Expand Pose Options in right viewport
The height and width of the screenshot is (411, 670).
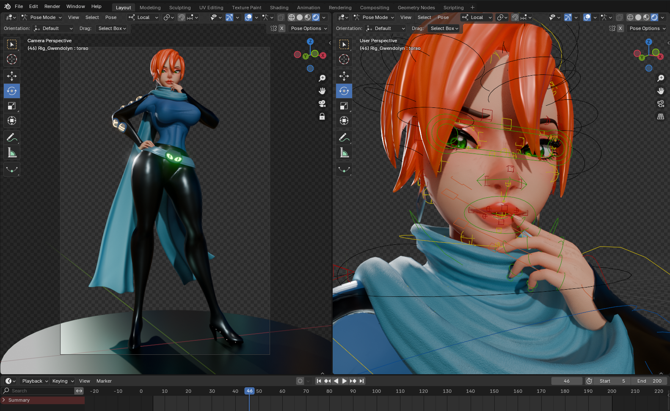648,28
